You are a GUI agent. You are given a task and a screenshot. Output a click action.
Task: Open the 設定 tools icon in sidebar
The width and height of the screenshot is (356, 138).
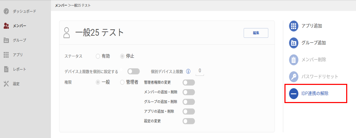(6, 84)
